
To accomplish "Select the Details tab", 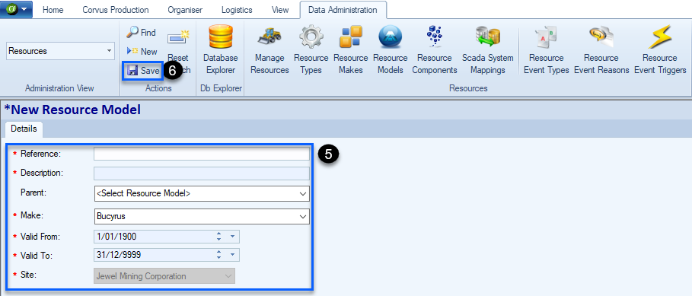I will pyautogui.click(x=24, y=129).
